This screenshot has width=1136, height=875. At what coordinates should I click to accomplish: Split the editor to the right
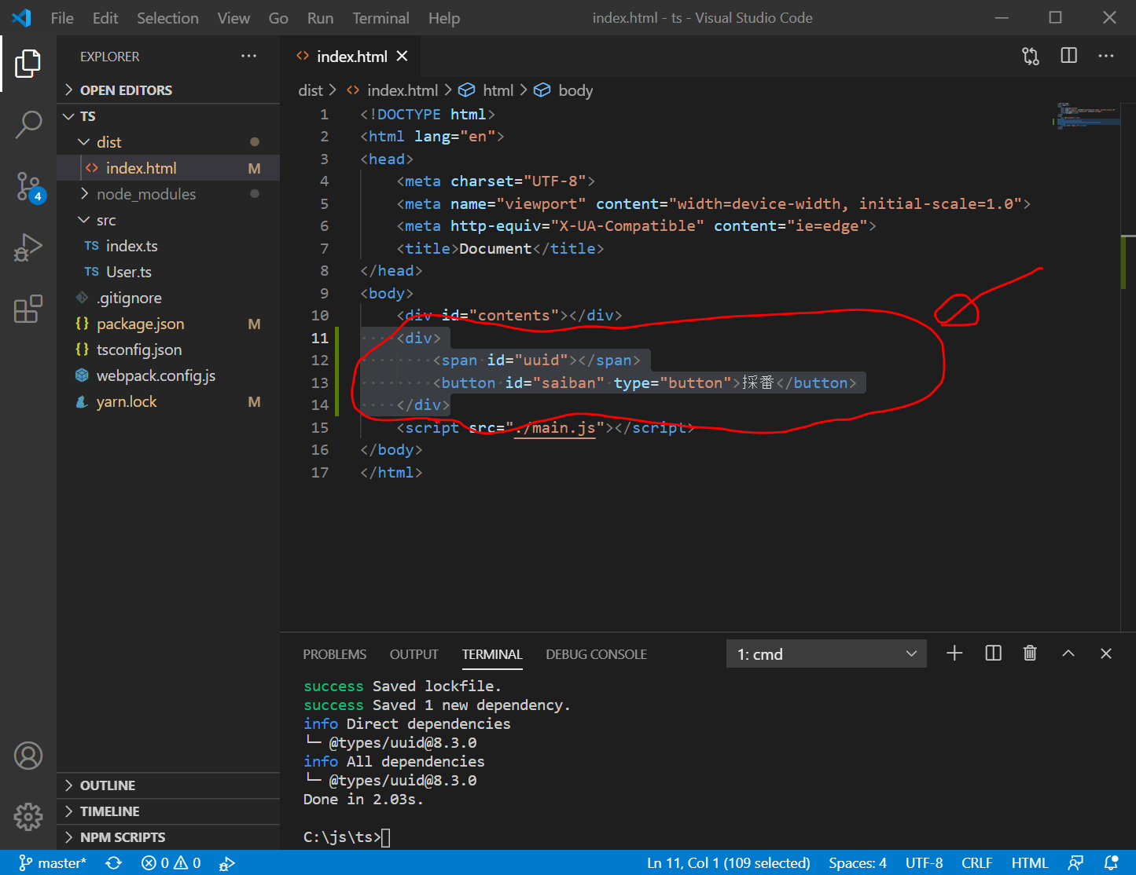point(1069,56)
